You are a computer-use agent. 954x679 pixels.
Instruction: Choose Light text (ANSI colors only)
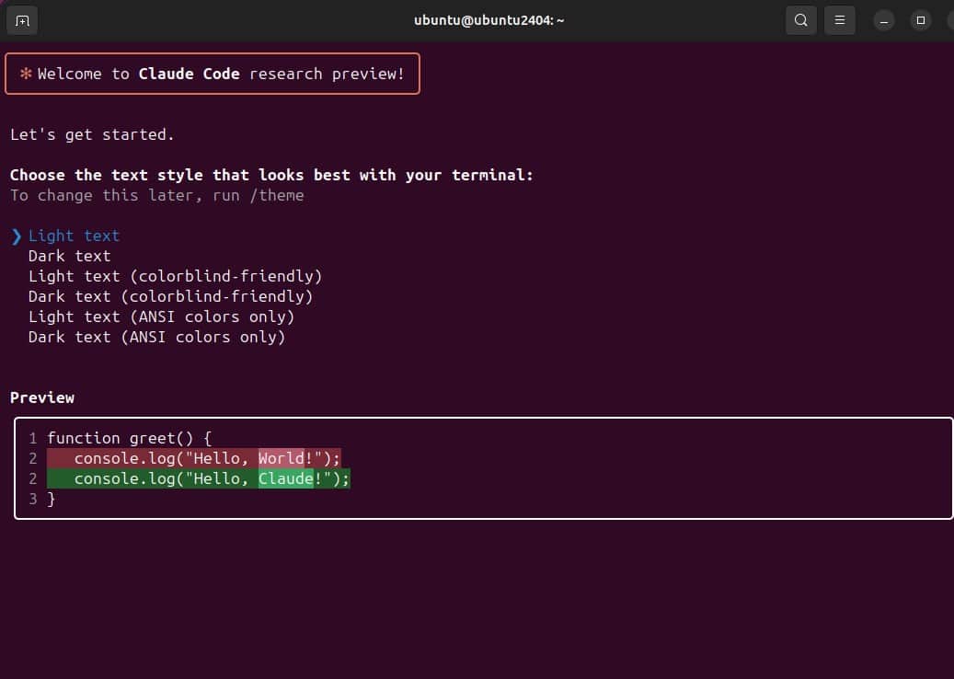(x=161, y=316)
